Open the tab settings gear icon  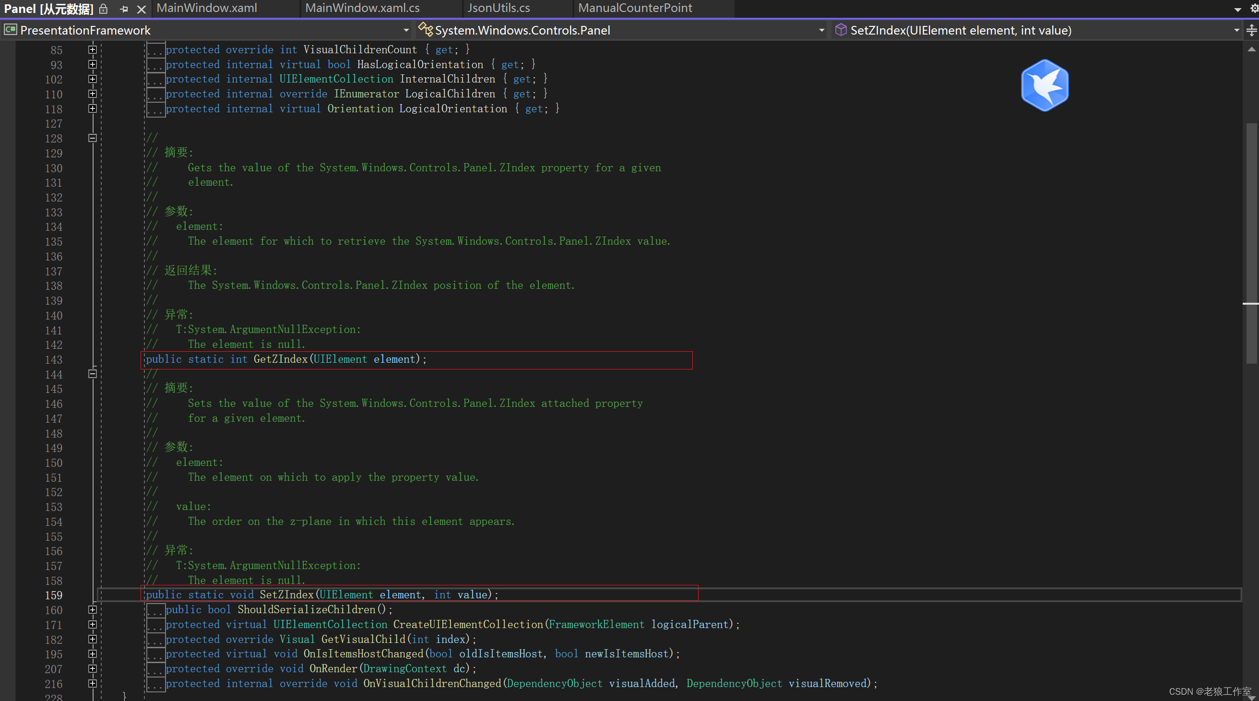click(1254, 8)
